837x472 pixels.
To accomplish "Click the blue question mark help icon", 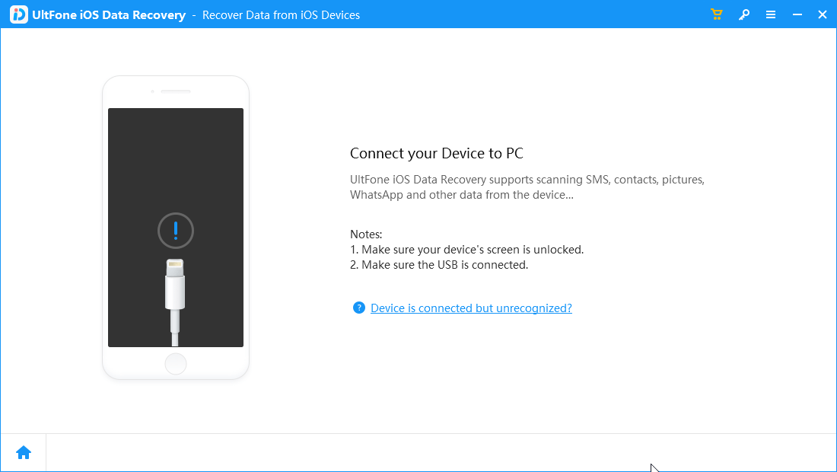I will coord(358,308).
